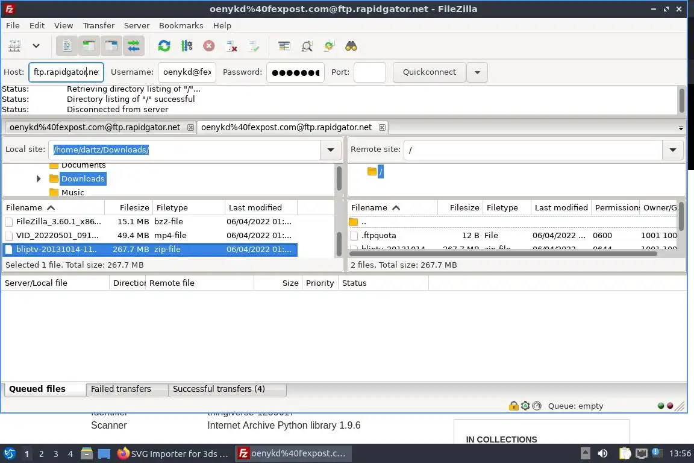Toggle directory comparison
This screenshot has width=694, height=463.
click(307, 46)
